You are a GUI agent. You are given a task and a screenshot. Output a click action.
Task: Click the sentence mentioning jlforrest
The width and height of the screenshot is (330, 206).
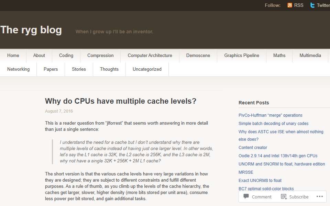click(x=126, y=126)
